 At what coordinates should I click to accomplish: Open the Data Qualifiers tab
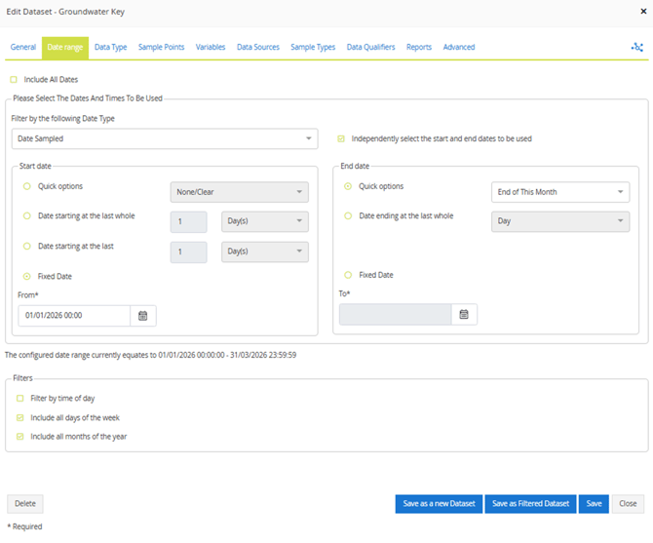(371, 47)
